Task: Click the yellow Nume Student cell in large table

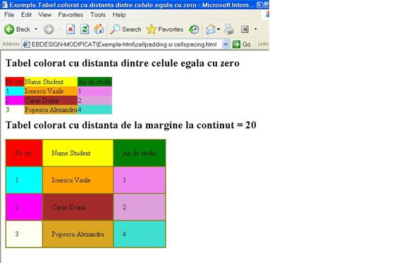Action: coord(78,153)
